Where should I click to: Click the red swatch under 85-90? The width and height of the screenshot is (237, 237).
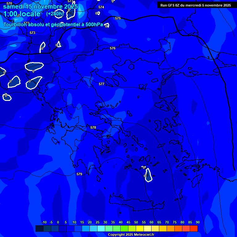[193, 228]
